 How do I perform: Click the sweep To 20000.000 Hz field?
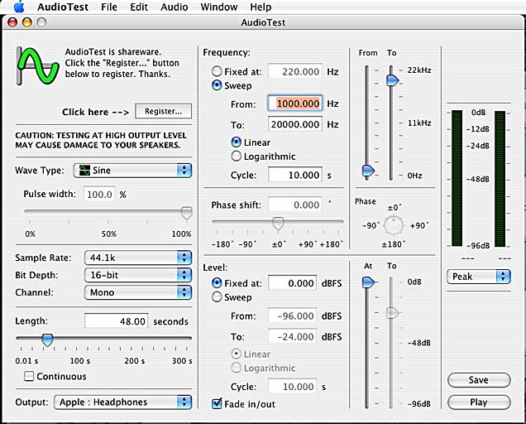click(295, 124)
